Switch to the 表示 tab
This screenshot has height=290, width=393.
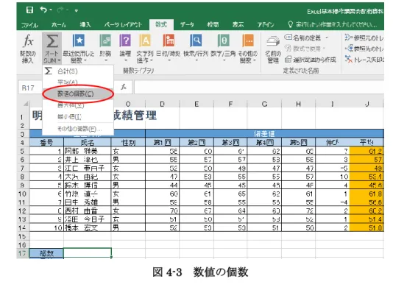point(238,24)
